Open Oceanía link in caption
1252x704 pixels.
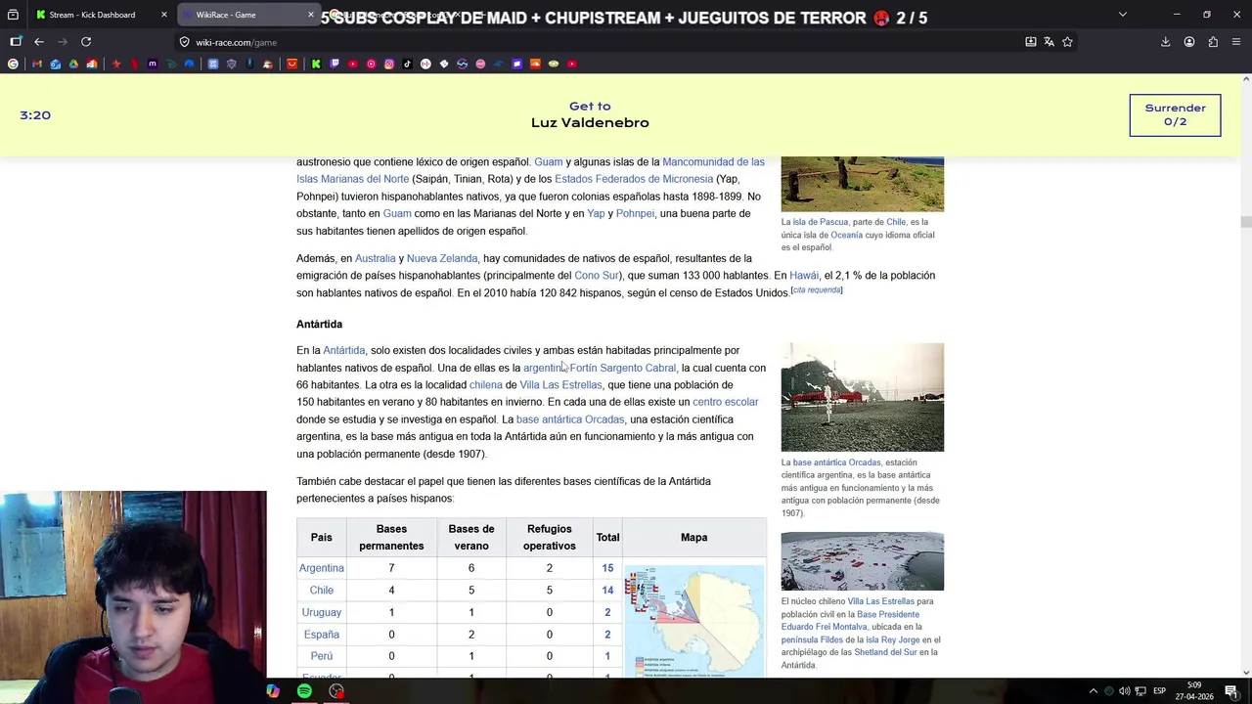coord(846,235)
